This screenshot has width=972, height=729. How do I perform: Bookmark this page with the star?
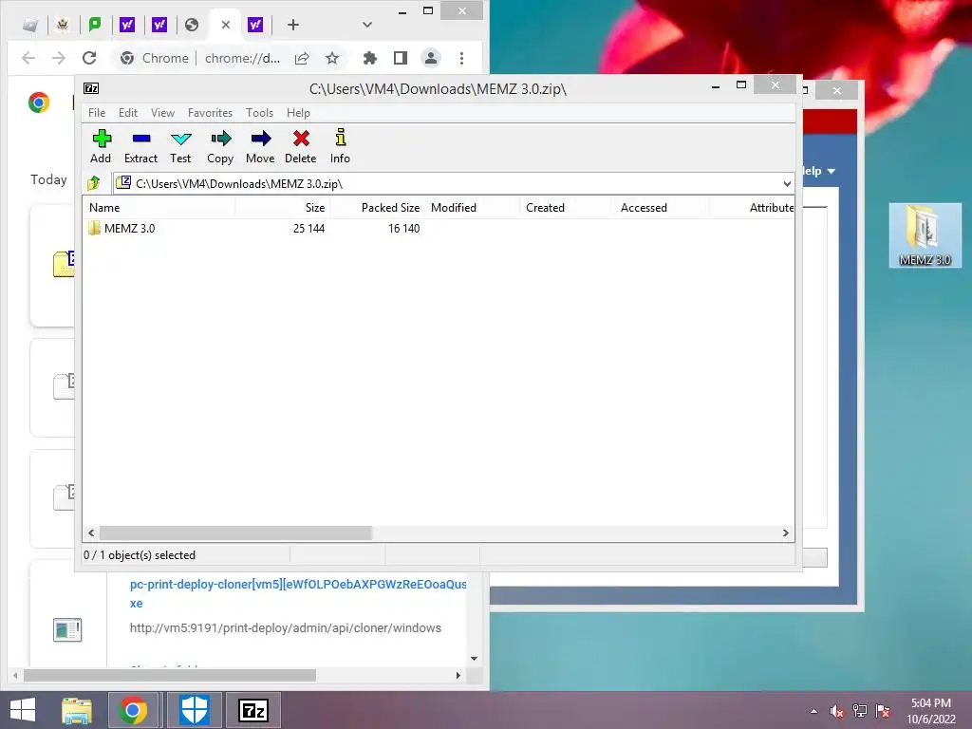pos(332,58)
